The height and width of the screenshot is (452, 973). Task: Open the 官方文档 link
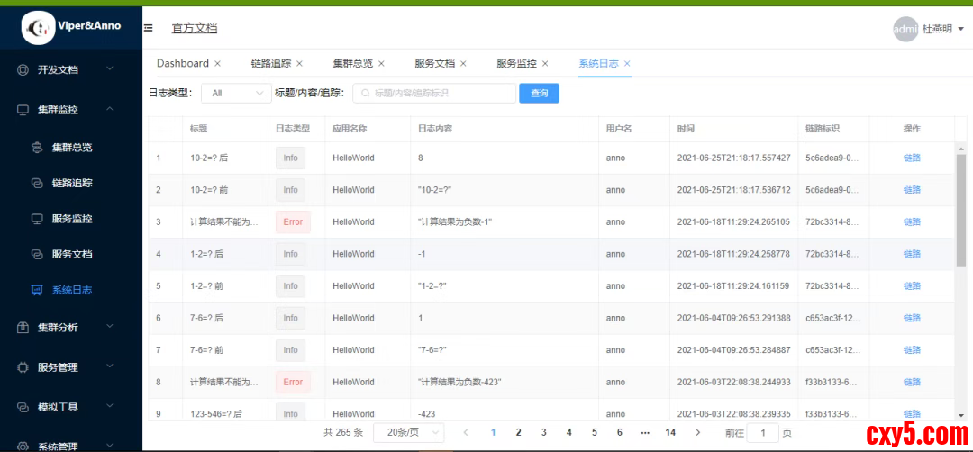[195, 28]
